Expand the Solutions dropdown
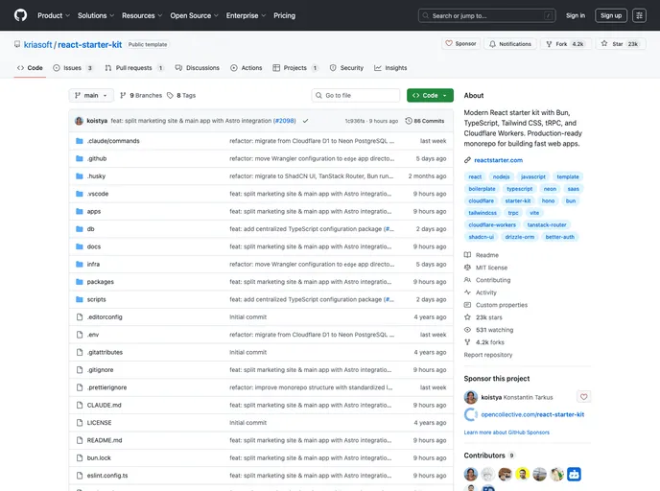 point(96,15)
